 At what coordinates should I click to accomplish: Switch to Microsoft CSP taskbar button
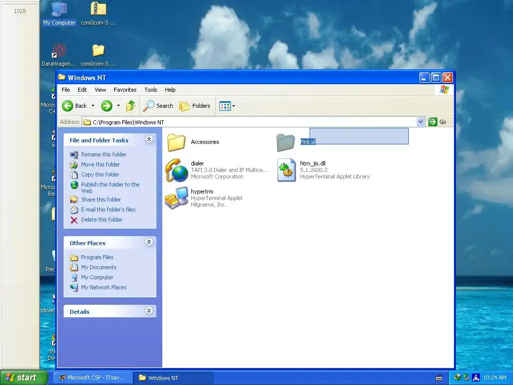pos(93,377)
